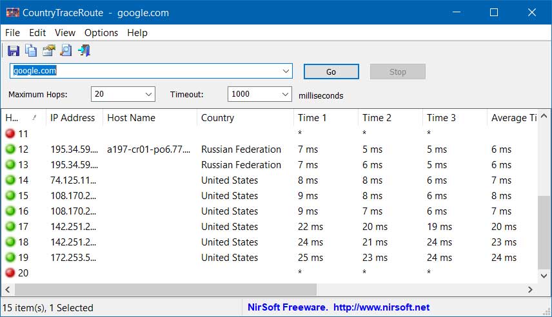Click the red status icon for hop 20
Viewport: 552px width, 317px height.
(x=10, y=273)
